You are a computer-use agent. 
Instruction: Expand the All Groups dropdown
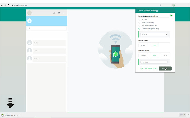pyautogui.click(x=154, y=35)
